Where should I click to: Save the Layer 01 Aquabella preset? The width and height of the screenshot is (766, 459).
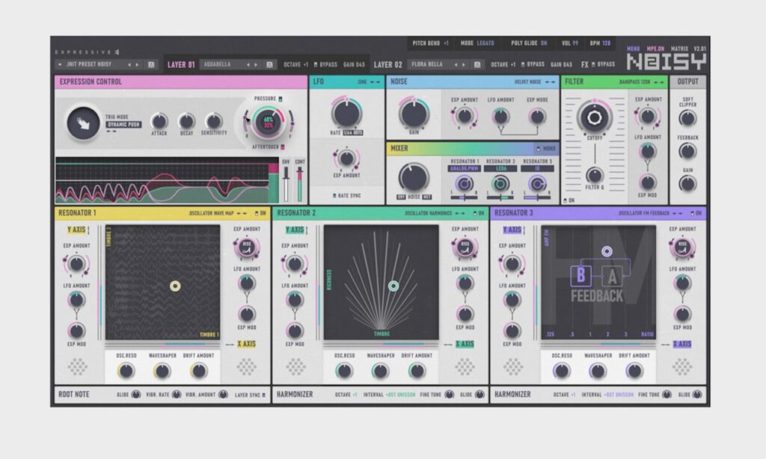(269, 64)
